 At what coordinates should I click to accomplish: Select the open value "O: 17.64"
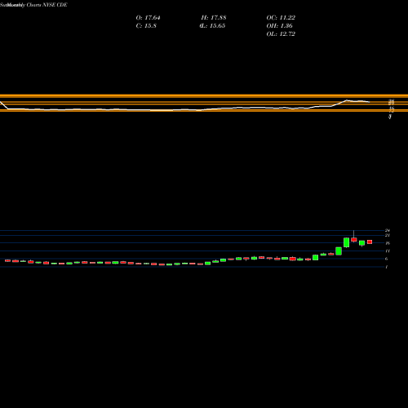148,18
